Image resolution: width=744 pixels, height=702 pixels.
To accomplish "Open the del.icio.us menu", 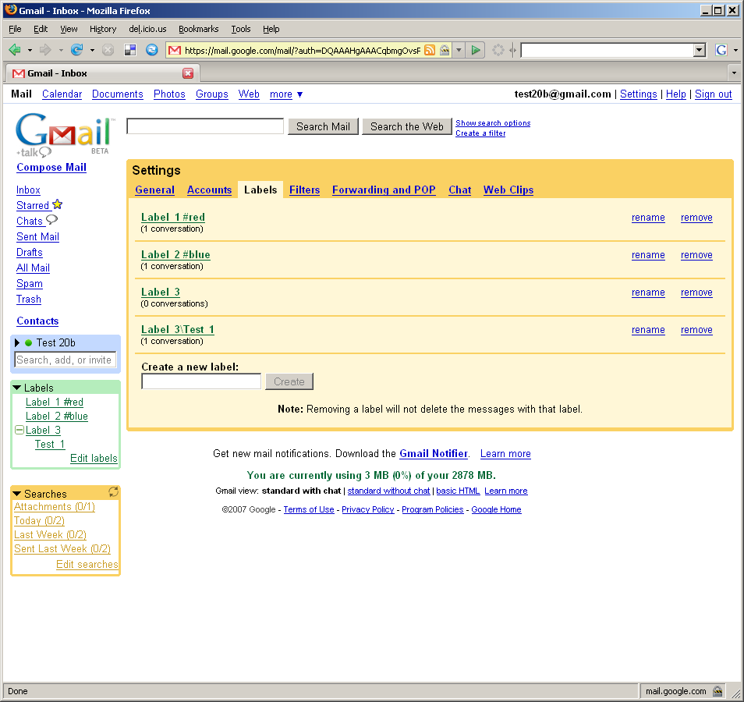I will (x=147, y=29).
